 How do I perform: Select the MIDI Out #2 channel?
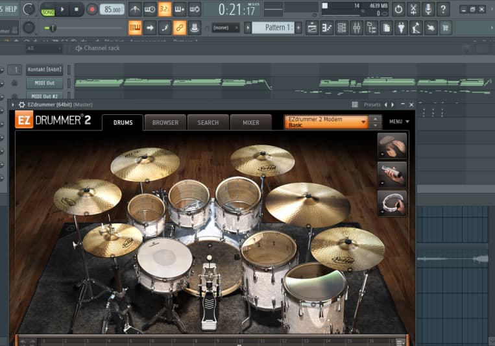click(44, 95)
